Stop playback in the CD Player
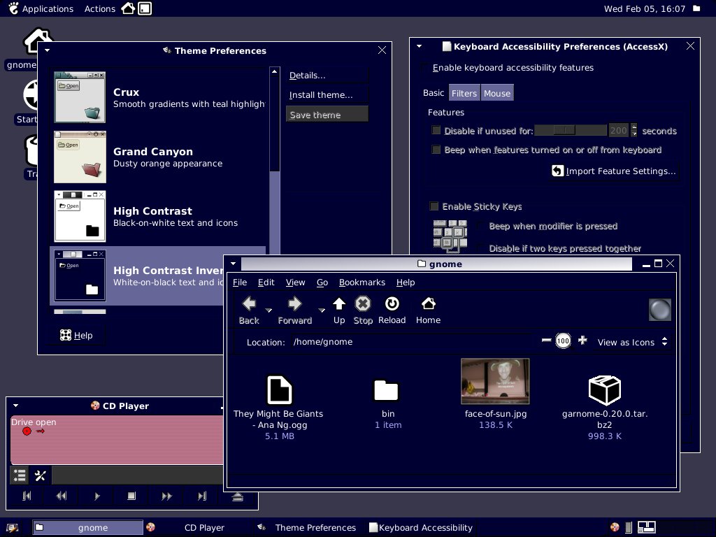The height and width of the screenshot is (537, 716). click(131, 496)
